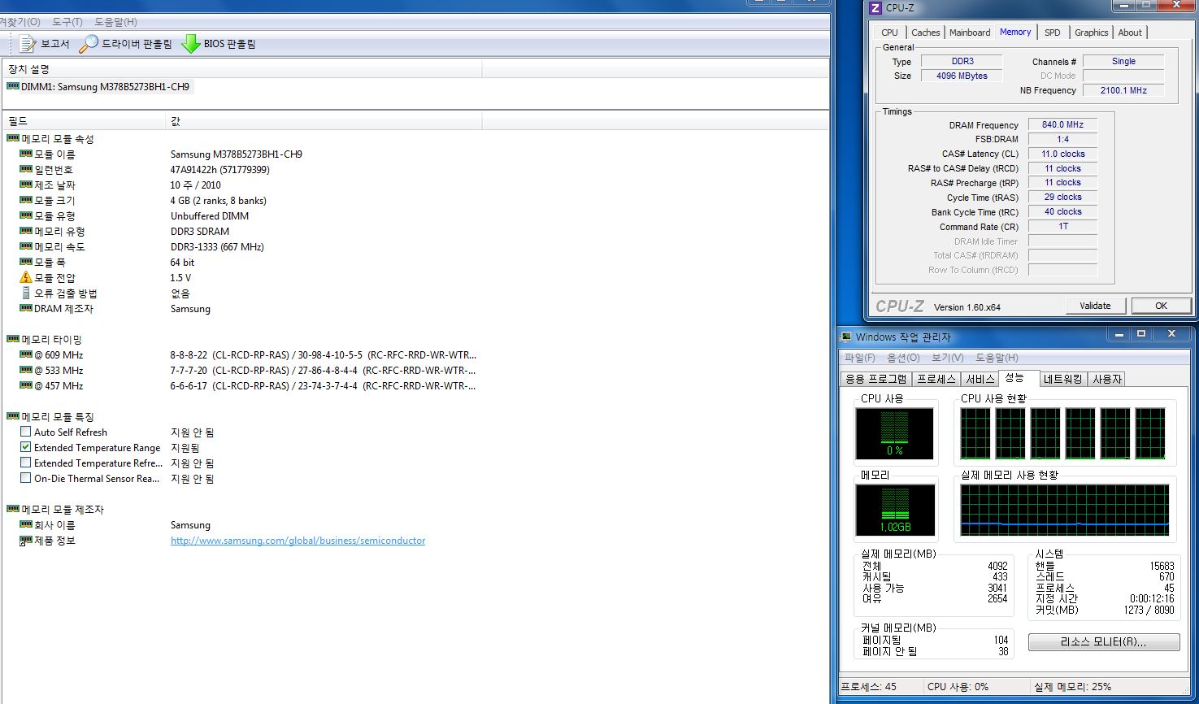1199x704 pixels.
Task: Select DDR3-1333 (667 MHz) value text
Action: pyautogui.click(x=217, y=246)
